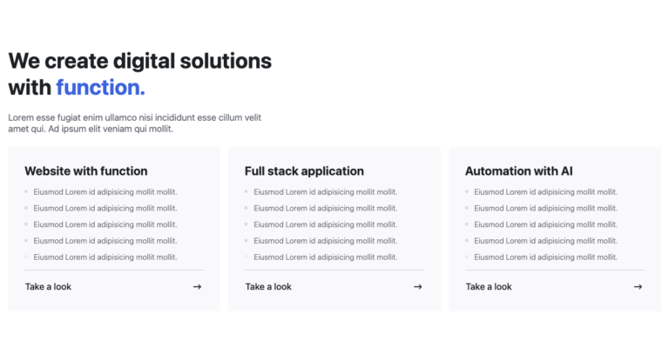
Task: Select first bullet in Full stack application card
Action: (326, 192)
